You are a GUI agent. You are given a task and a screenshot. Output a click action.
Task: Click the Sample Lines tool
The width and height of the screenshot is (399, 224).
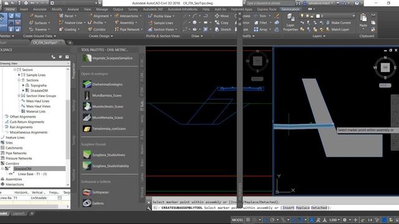[161, 23]
